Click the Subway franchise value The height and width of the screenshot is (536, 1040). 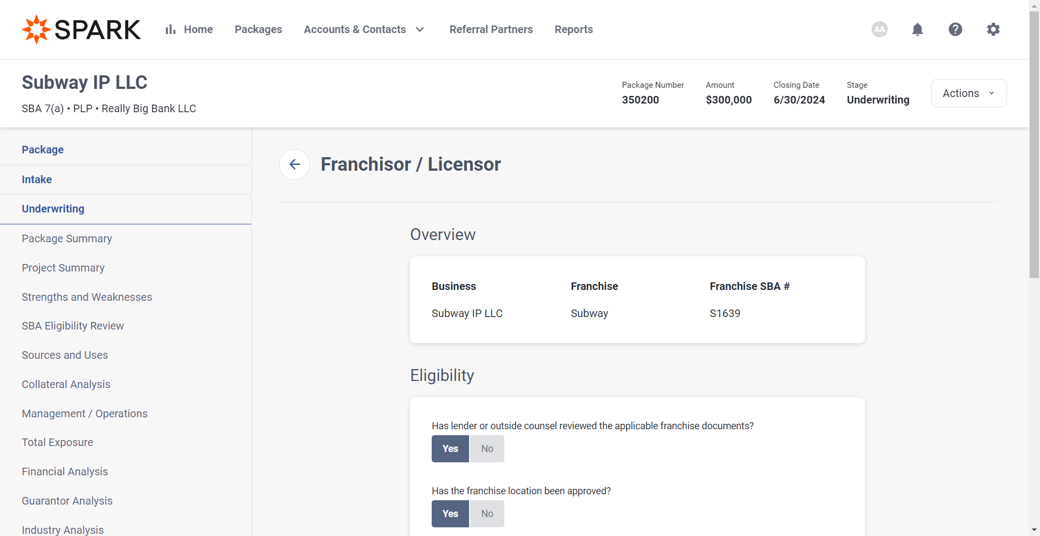[589, 313]
